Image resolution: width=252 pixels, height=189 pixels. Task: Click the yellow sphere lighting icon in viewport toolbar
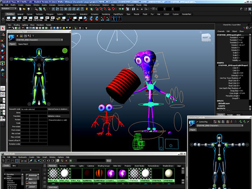pyautogui.click(x=64, y=28)
